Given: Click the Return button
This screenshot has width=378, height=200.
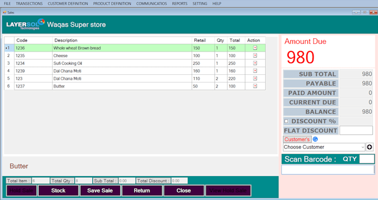Looking at the screenshot, I should pyautogui.click(x=142, y=191).
